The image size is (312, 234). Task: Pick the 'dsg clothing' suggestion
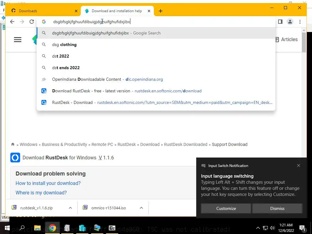pyautogui.click(x=156, y=44)
